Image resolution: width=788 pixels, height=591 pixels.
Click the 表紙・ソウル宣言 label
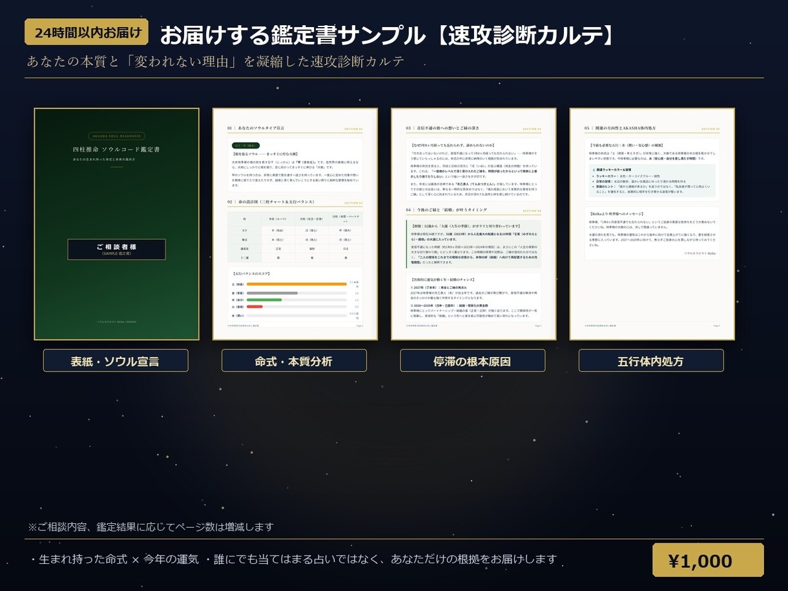click(116, 360)
